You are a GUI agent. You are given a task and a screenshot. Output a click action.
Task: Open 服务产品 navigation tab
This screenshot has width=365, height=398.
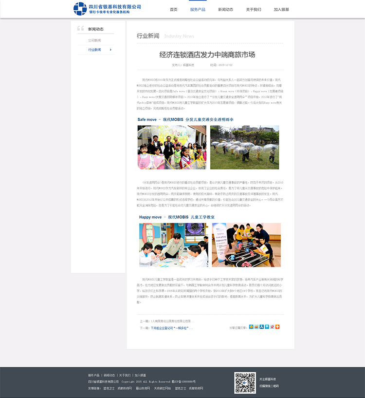198,9
